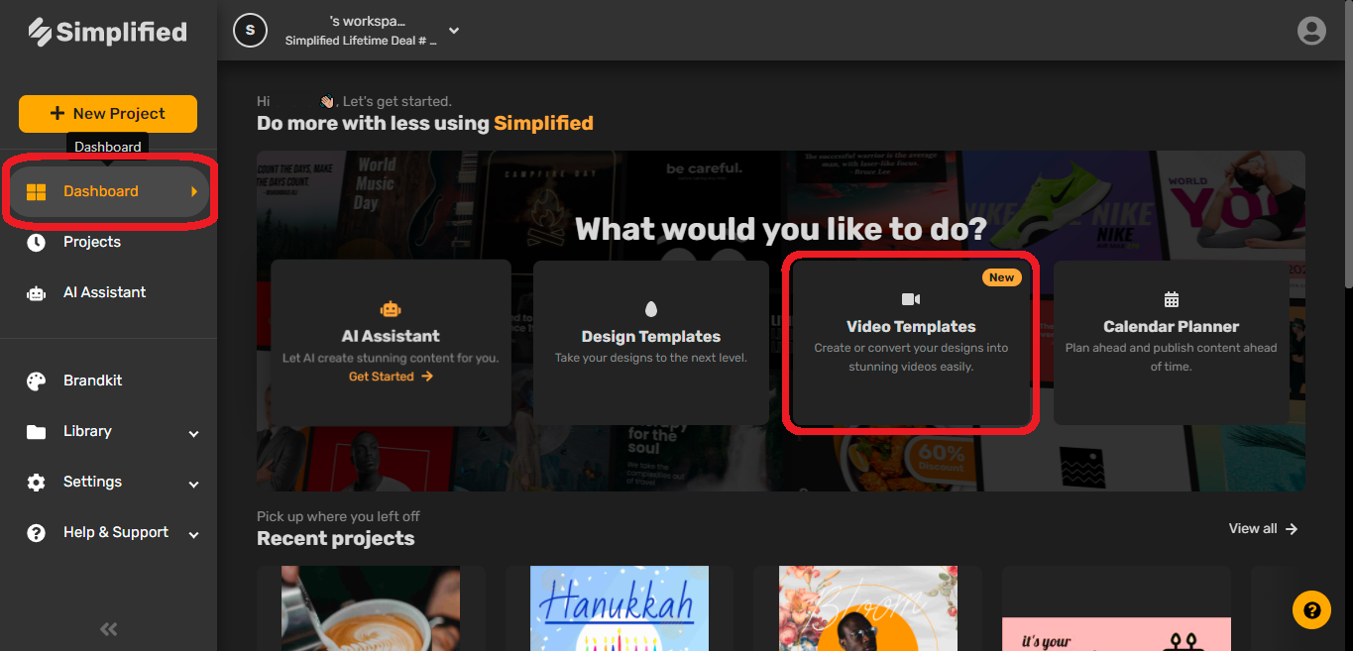Click the Projects clock icon
Screen dimensions: 1353x651
37,242
